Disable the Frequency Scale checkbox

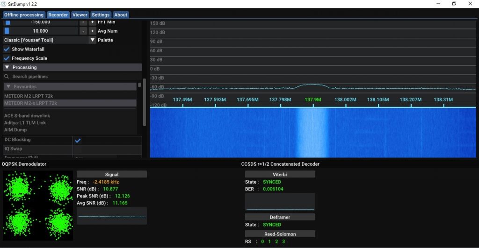[x=7, y=58]
